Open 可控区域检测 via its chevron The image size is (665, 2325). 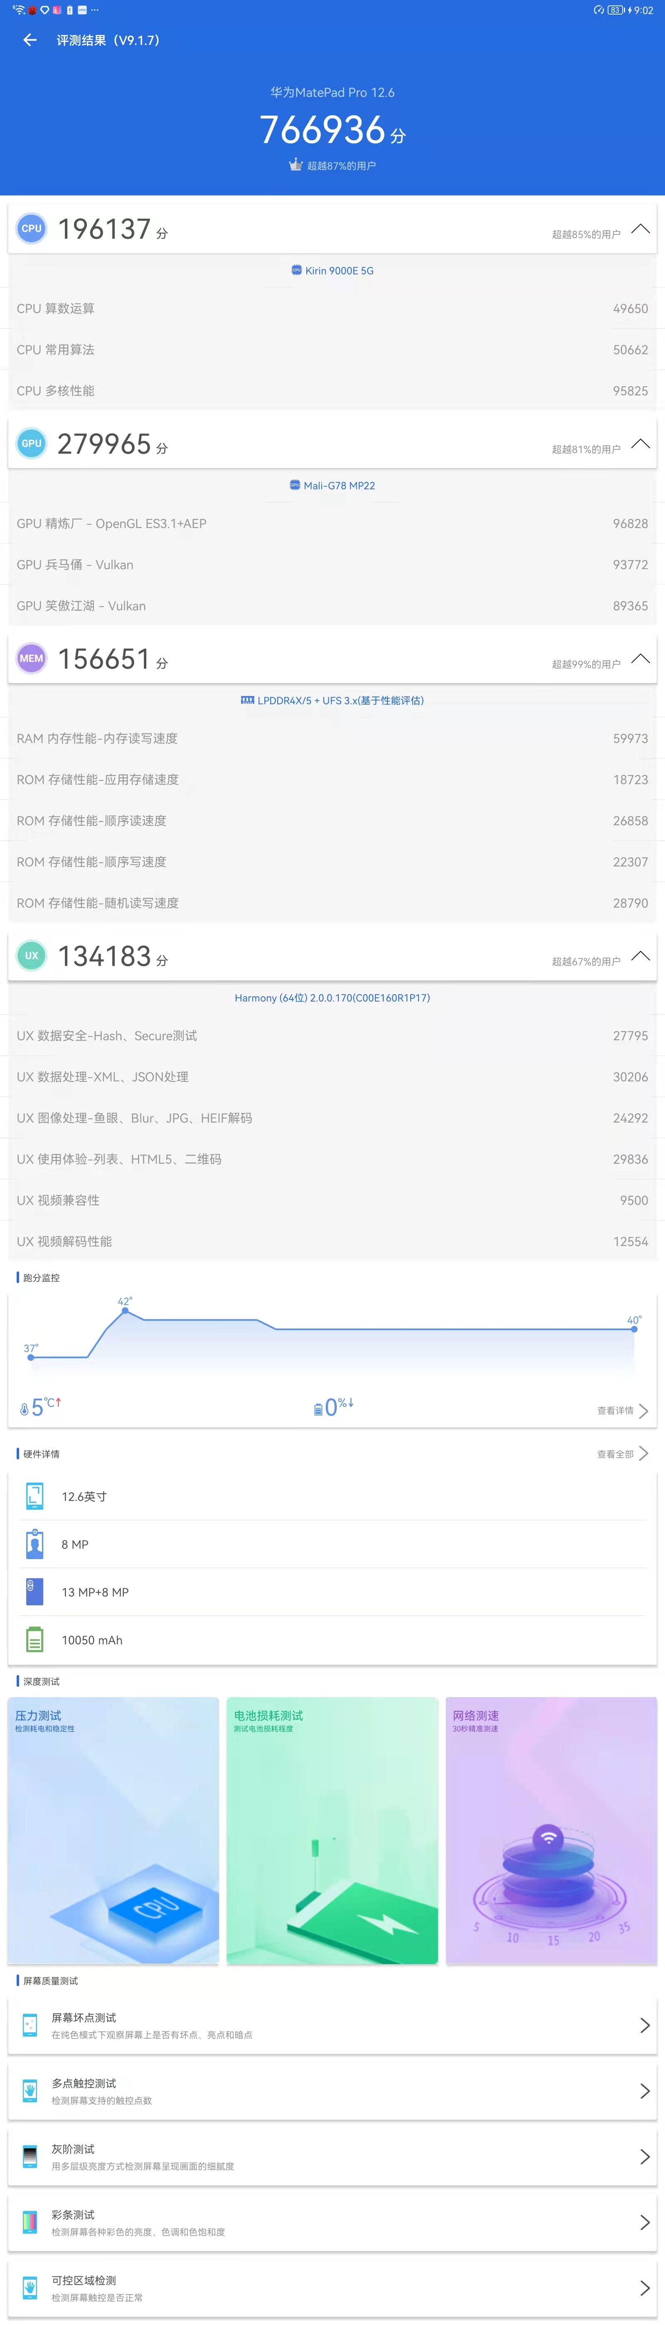644,2287
